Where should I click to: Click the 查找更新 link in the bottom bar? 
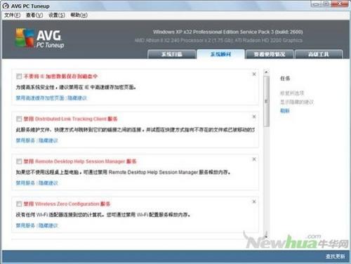335,256
